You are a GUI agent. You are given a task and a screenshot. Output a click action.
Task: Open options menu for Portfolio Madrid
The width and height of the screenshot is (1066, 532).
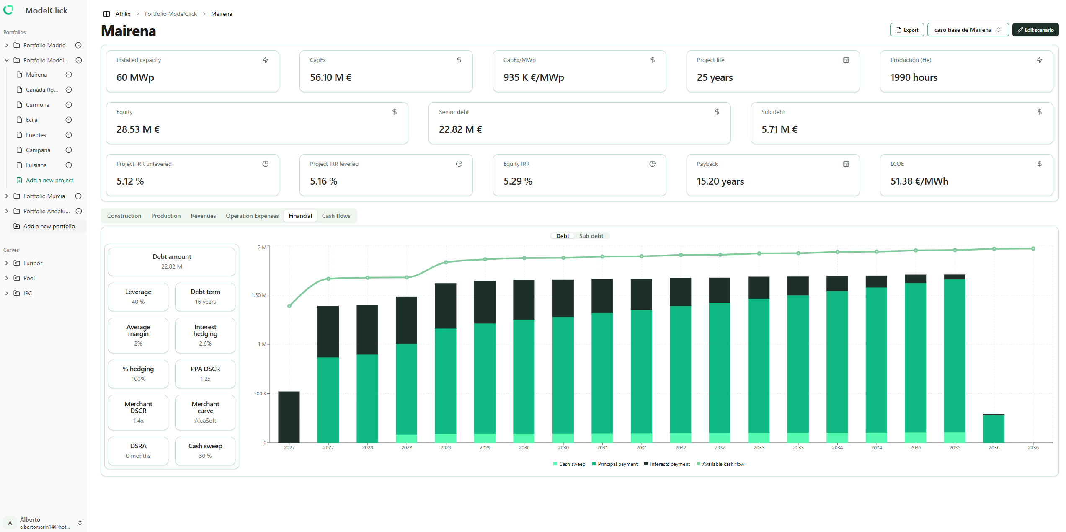point(78,45)
